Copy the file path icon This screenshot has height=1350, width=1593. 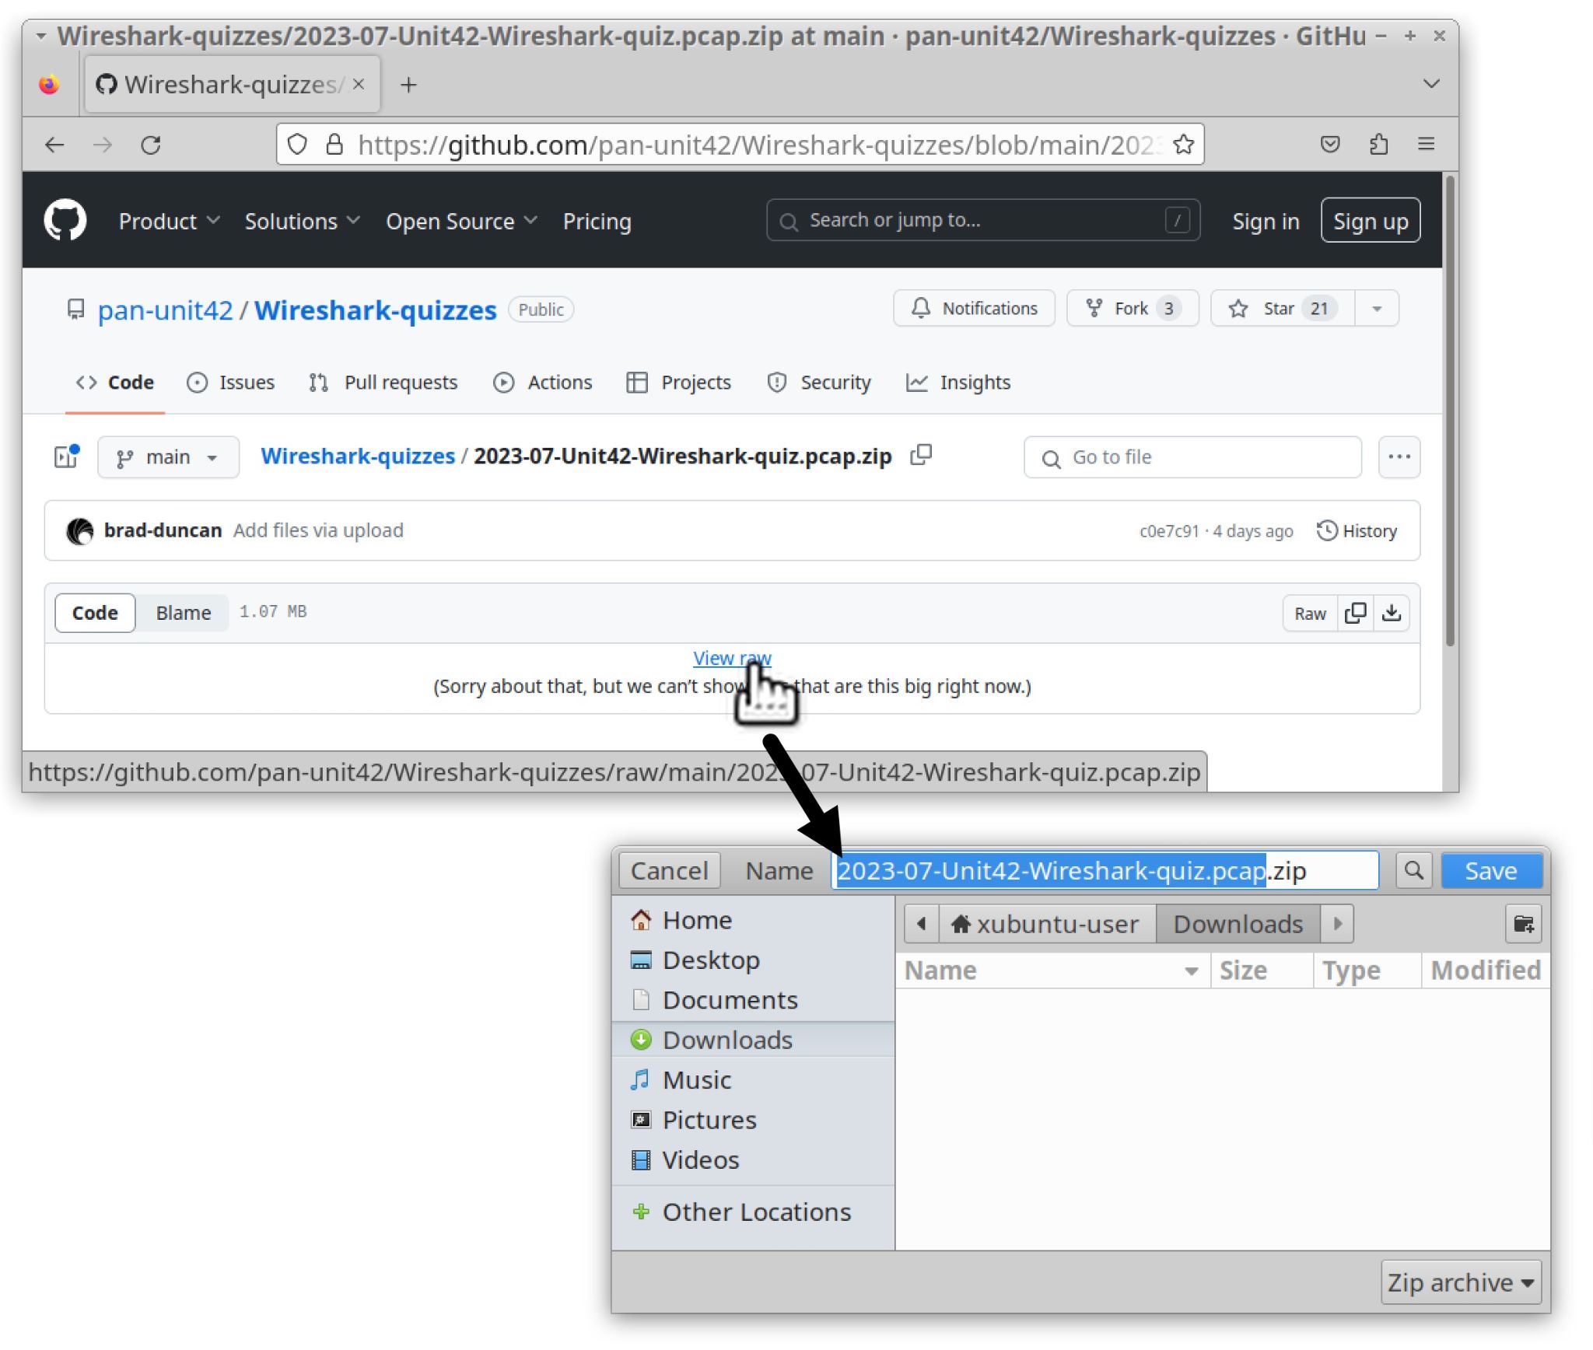[x=921, y=455]
